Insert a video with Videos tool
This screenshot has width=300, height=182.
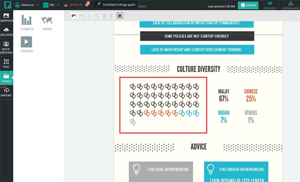(x=27, y=44)
